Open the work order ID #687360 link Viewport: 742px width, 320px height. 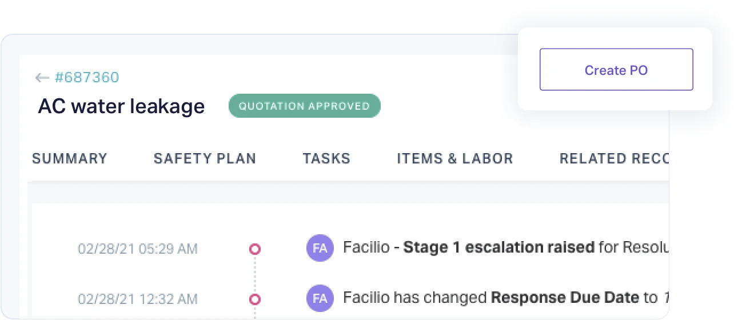point(87,78)
